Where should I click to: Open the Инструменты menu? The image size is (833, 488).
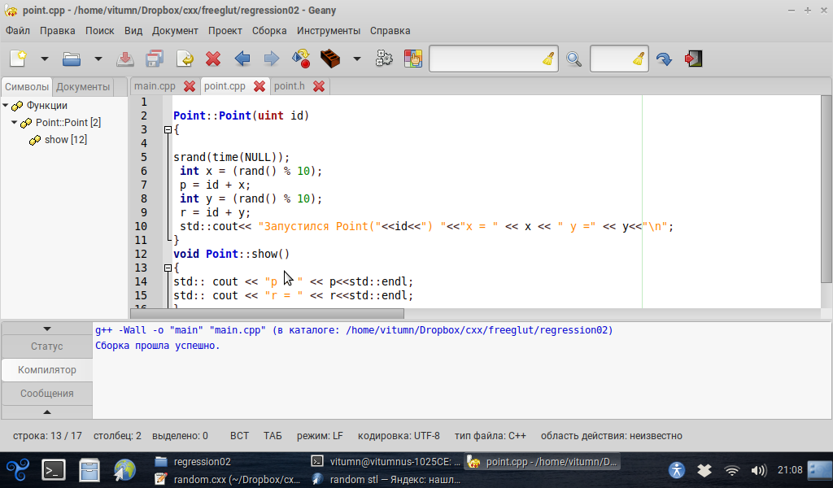[329, 31]
